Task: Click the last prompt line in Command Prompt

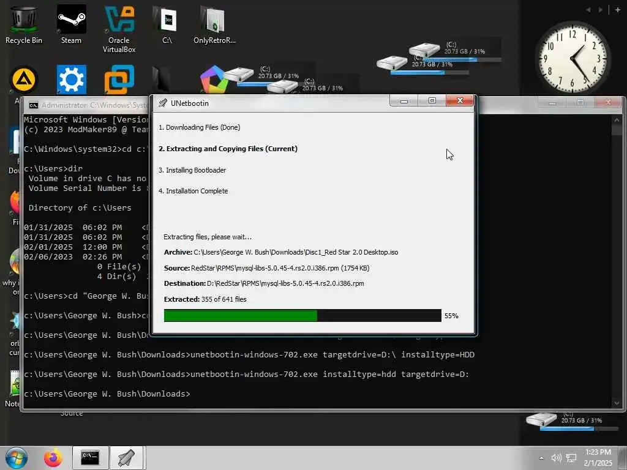Action: 107,394
